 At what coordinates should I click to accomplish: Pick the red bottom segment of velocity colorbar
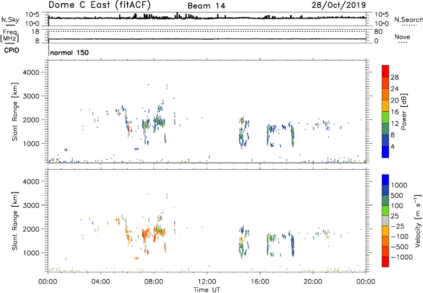coord(385,262)
